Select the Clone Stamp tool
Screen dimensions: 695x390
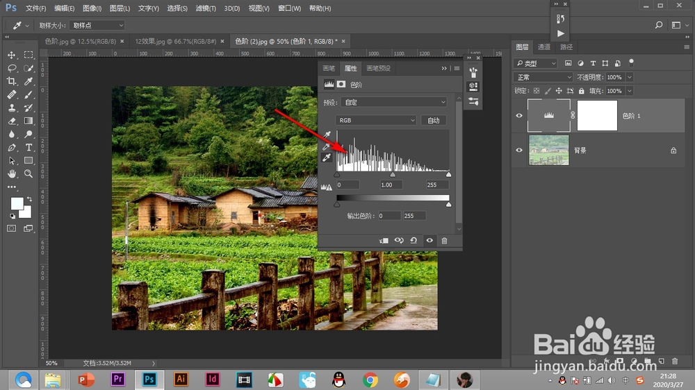12,108
